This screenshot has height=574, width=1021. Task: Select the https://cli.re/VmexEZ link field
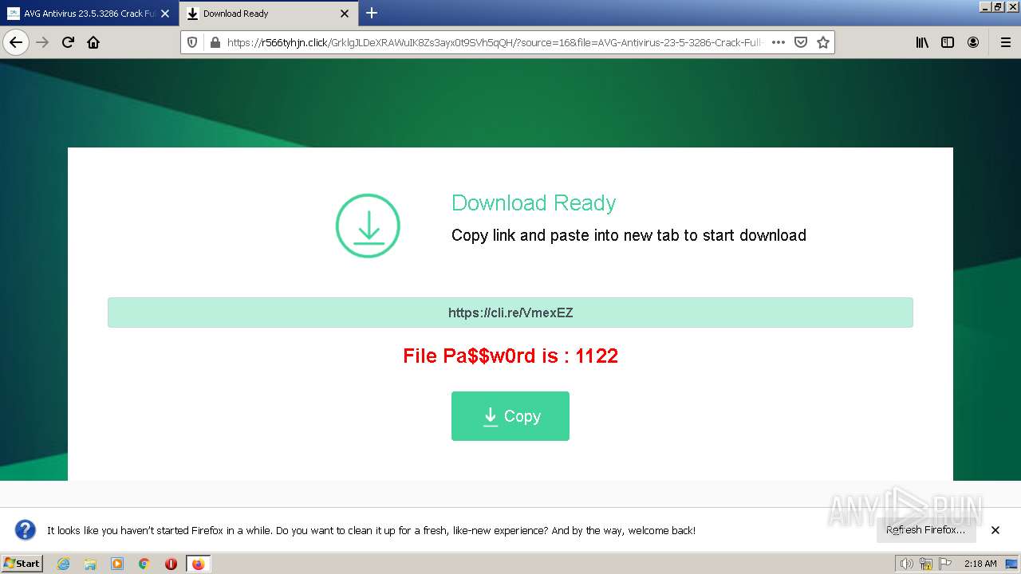[510, 313]
